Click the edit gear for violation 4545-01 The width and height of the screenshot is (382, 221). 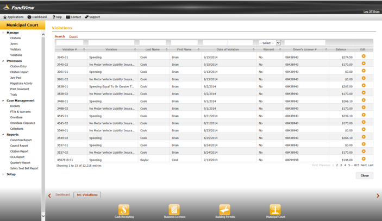pyautogui.click(x=364, y=115)
